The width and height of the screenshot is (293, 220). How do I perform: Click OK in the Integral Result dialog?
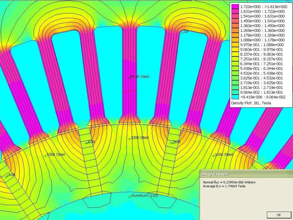278,215
